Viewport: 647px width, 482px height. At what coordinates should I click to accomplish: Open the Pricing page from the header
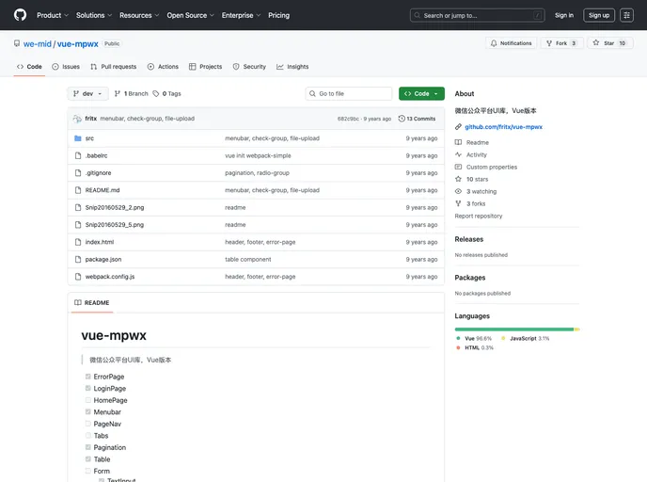[x=279, y=15]
